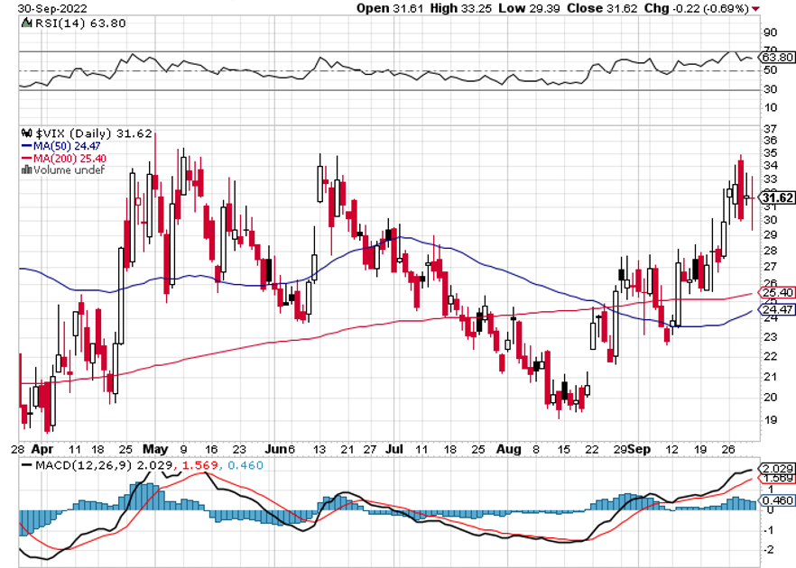Image resolution: width=796 pixels, height=568 pixels.
Task: Click the 0.460 MACD histogram axis label
Action: tap(777, 499)
